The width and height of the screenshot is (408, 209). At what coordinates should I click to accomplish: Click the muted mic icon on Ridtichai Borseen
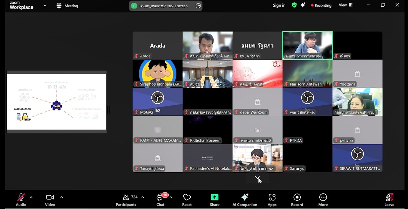pos(186,140)
